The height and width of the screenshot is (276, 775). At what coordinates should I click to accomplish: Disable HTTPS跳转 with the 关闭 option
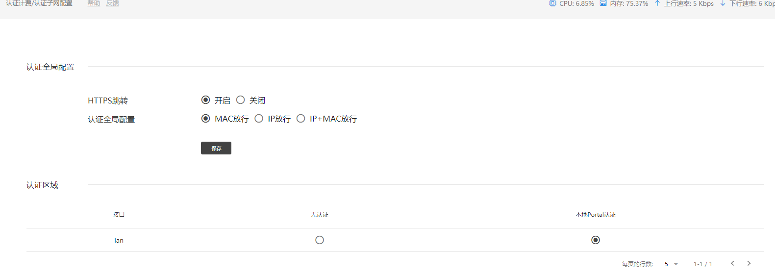click(241, 100)
